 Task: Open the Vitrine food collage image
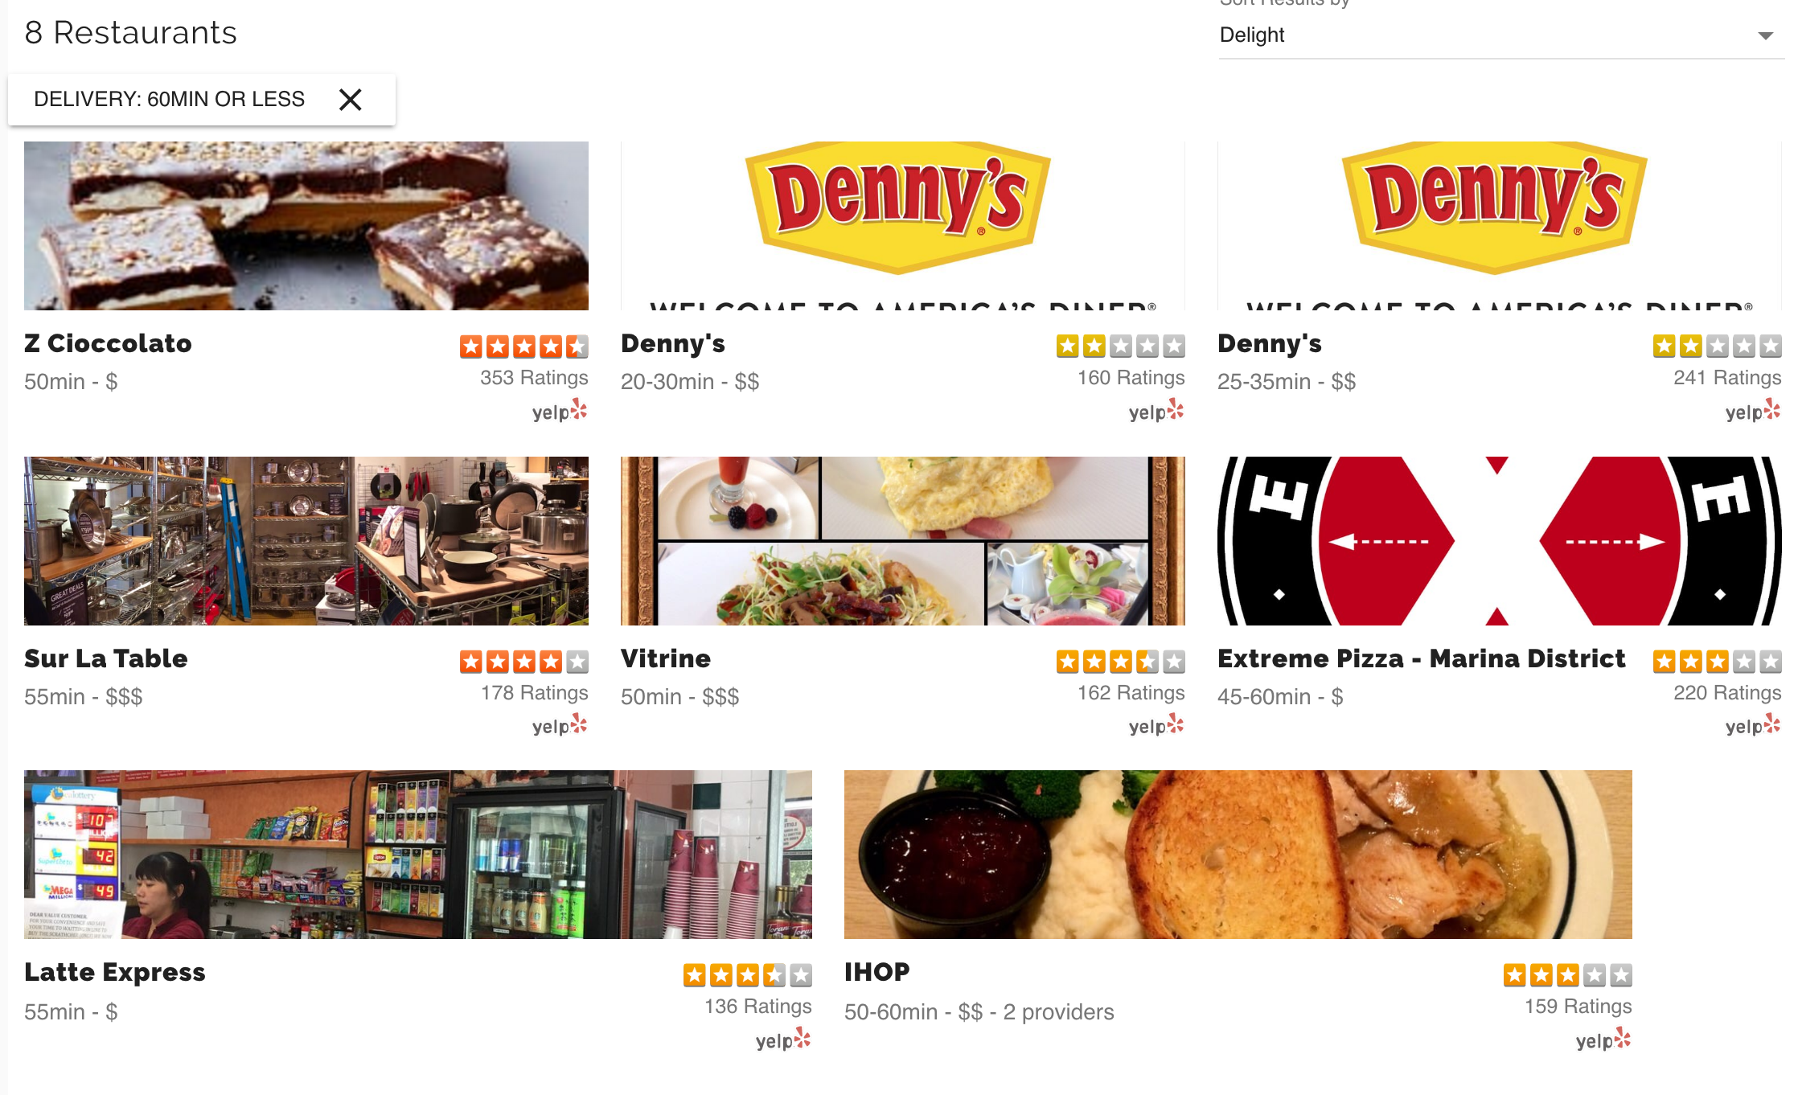903,541
